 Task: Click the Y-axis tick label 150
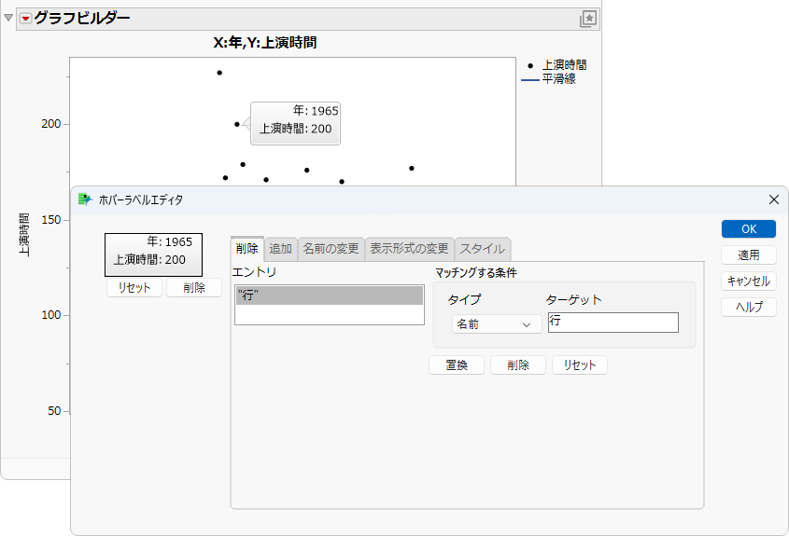50,219
